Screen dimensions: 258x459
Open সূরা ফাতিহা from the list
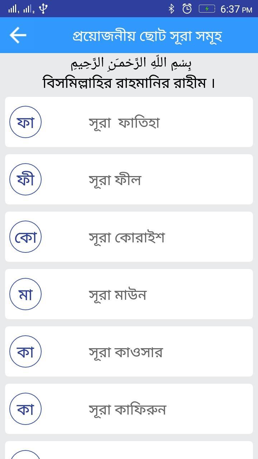point(124,123)
